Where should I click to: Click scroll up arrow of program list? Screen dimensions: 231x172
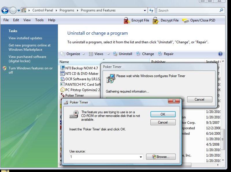223,61
